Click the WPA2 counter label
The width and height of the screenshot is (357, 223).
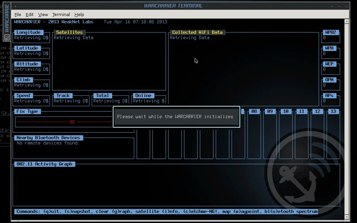pos(330,32)
